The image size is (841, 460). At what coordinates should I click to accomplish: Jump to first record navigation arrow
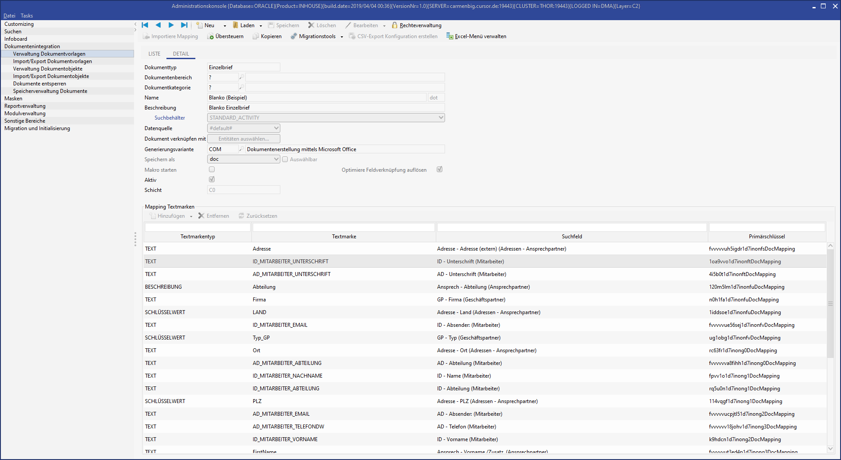[x=145, y=25]
